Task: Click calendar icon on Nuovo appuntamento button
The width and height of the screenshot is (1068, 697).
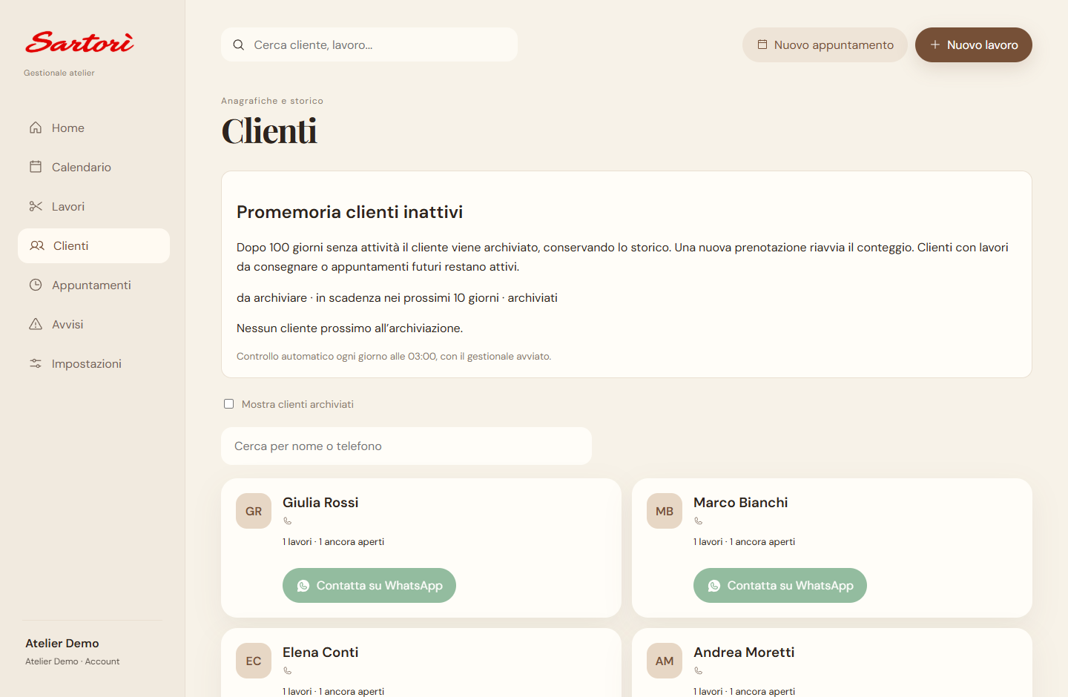Action: tap(762, 44)
